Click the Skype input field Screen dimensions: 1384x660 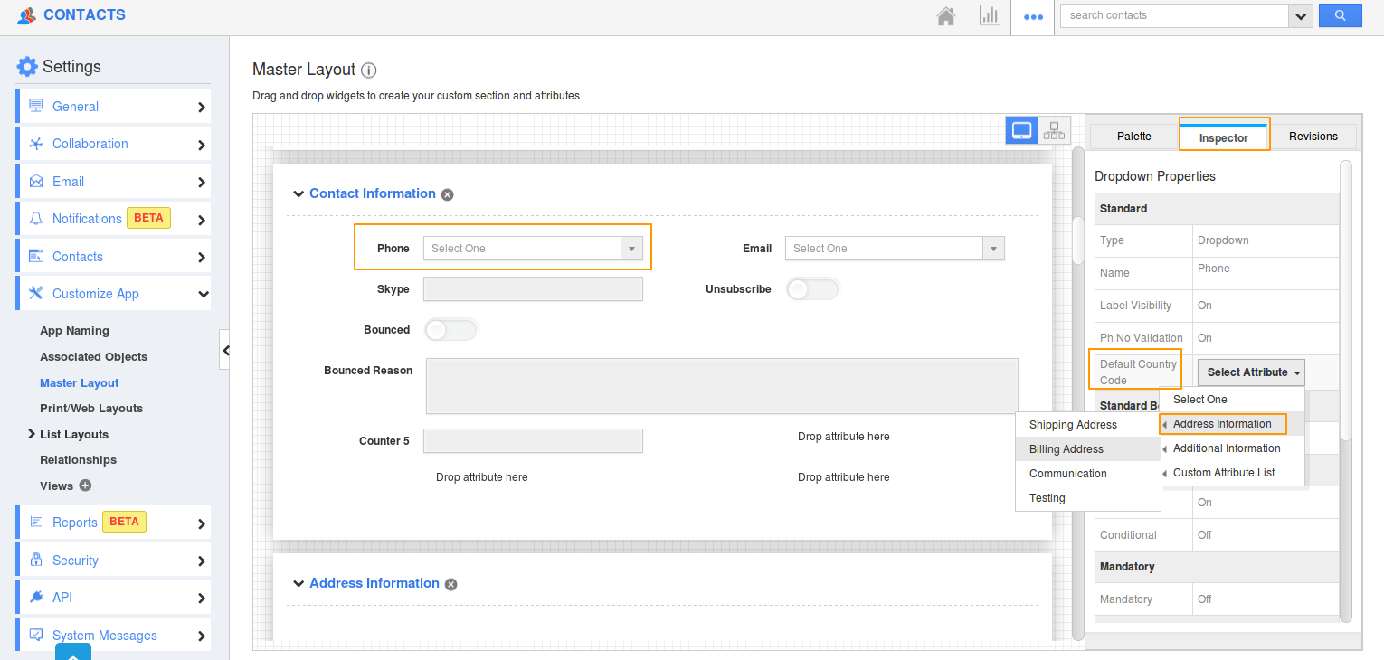coord(533,289)
